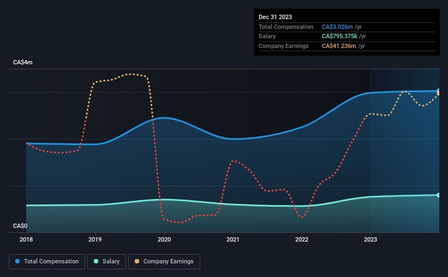Click the CA$0 y-axis label
The image size is (448, 277).
20,226
